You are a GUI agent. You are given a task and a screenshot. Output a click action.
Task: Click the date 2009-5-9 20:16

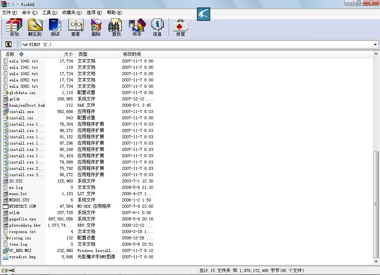[137, 219]
